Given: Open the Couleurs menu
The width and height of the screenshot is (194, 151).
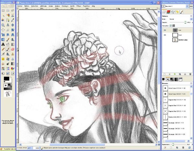Looking at the screenshot, I should pyautogui.click(x=65, y=6).
